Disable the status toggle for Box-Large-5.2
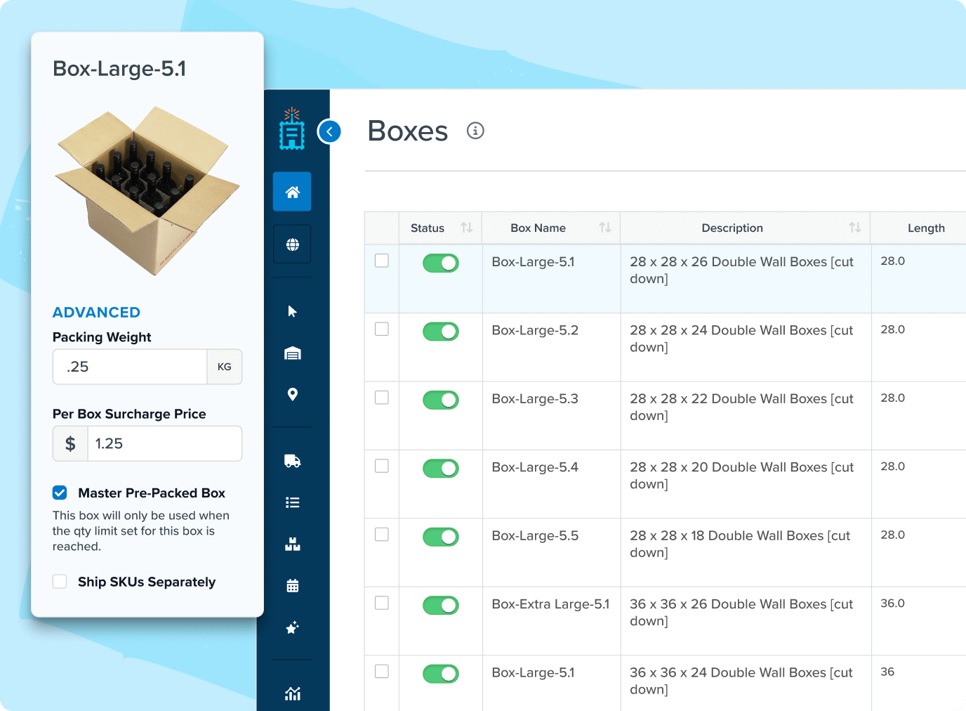The height and width of the screenshot is (711, 966). (x=440, y=332)
